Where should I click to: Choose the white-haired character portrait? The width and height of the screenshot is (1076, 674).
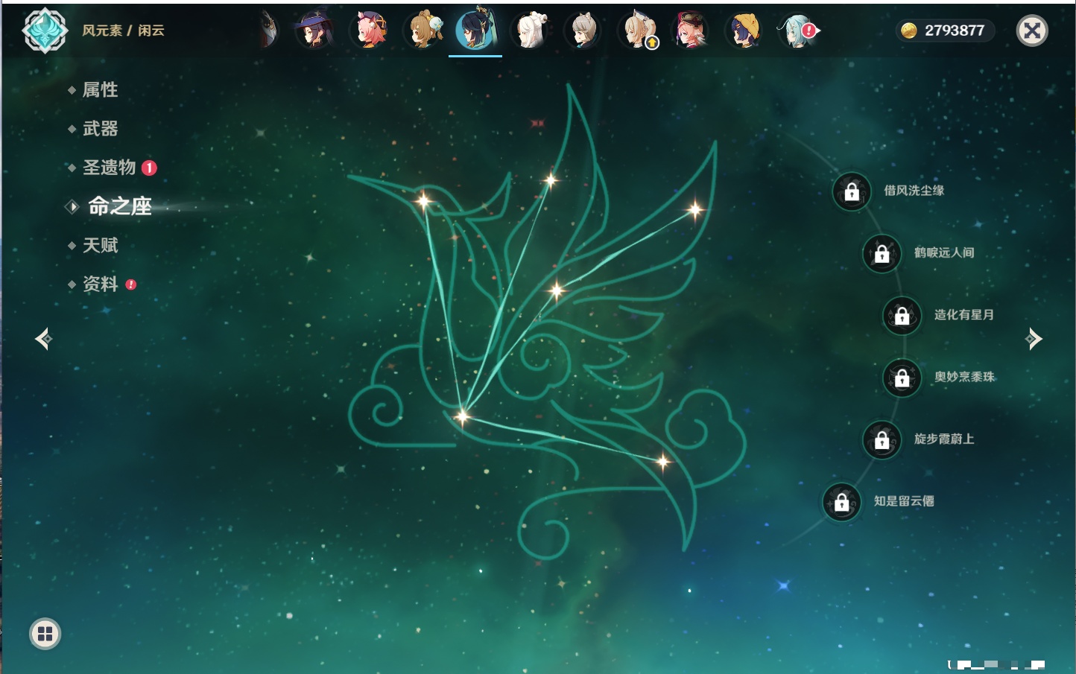click(x=530, y=31)
